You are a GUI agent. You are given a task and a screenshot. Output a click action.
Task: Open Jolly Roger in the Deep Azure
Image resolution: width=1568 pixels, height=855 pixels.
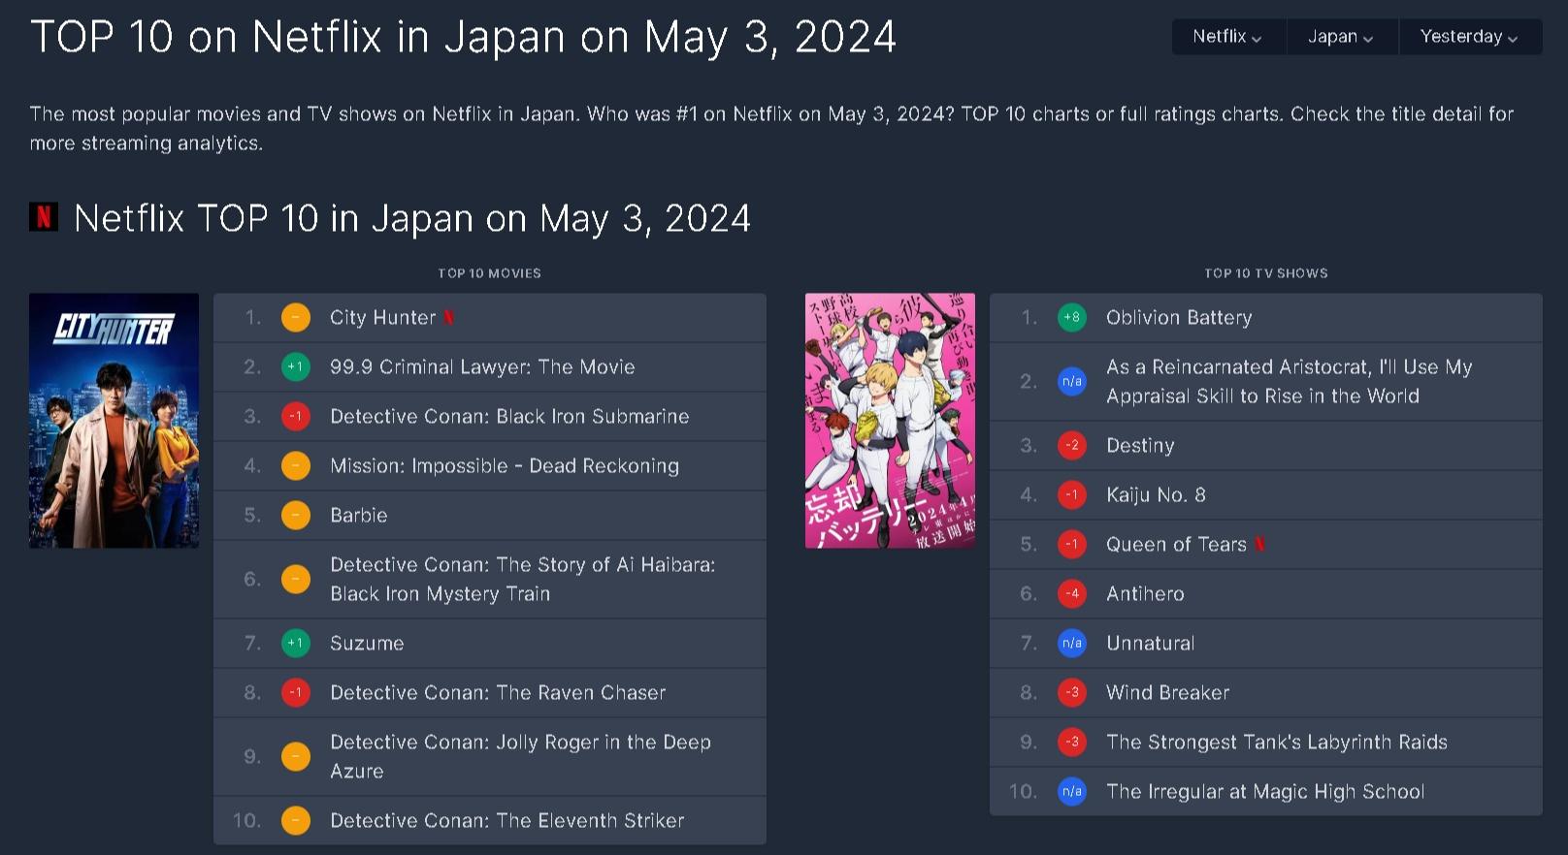520,757
